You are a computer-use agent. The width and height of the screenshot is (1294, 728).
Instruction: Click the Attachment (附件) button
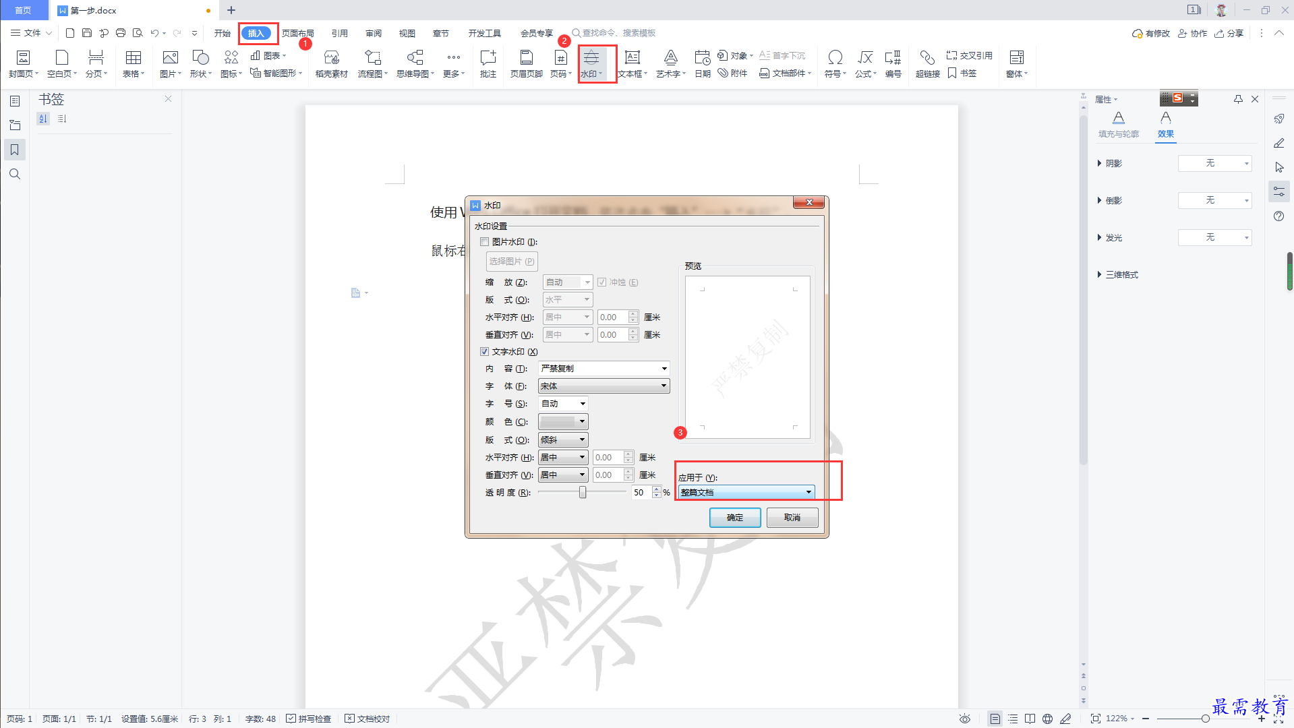pos(733,73)
